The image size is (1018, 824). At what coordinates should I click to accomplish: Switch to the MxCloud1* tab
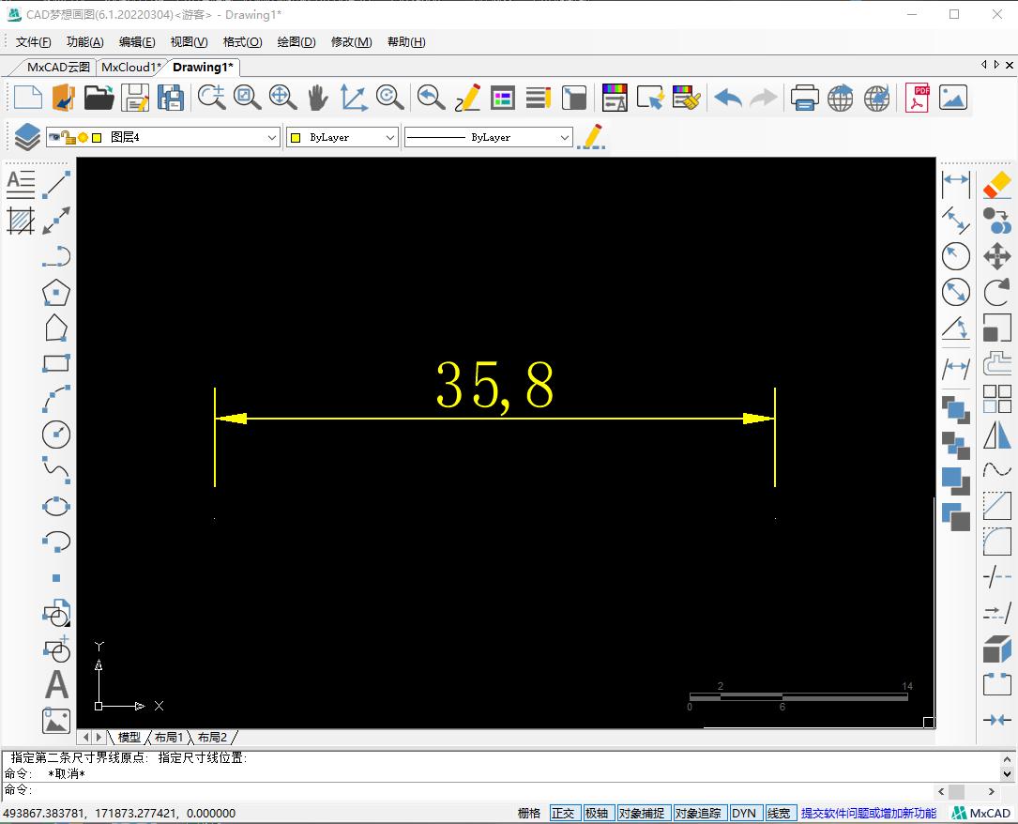131,67
